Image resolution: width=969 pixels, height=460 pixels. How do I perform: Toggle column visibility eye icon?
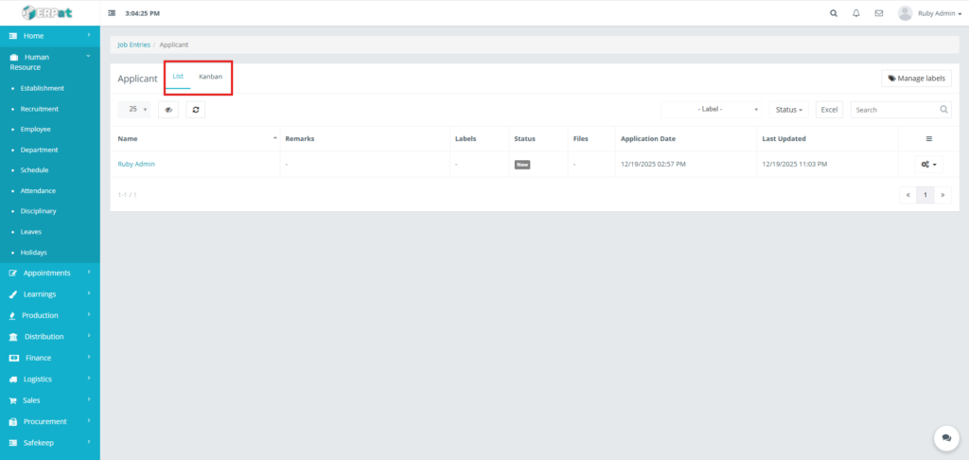[x=168, y=110]
